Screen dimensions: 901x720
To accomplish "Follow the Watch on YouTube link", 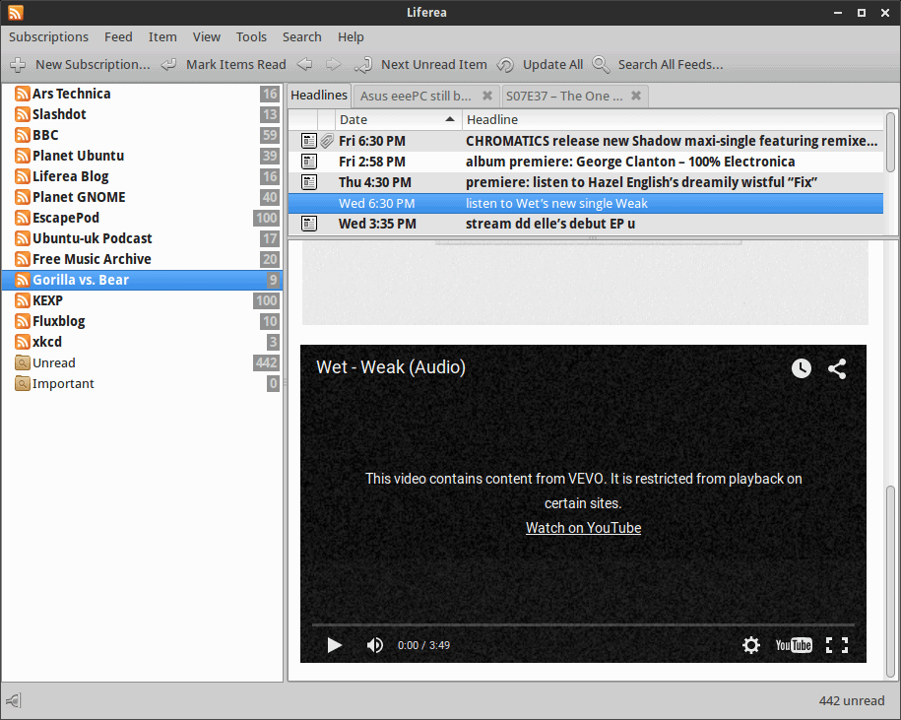I will pyautogui.click(x=583, y=528).
